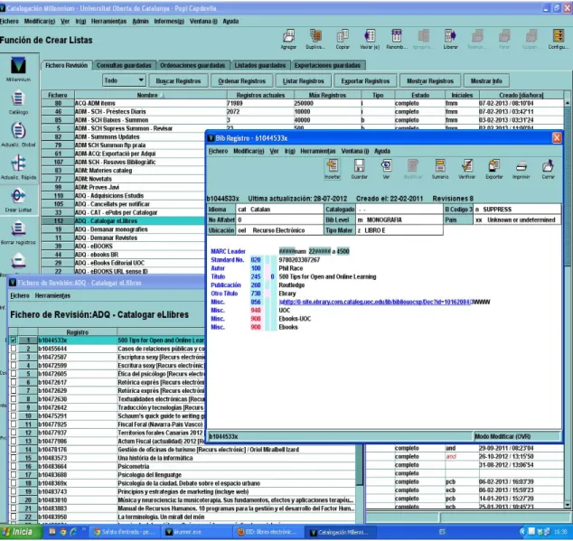The image size is (573, 541).
Task: Switch to irunner.exe taskbar item
Action: [197, 532]
